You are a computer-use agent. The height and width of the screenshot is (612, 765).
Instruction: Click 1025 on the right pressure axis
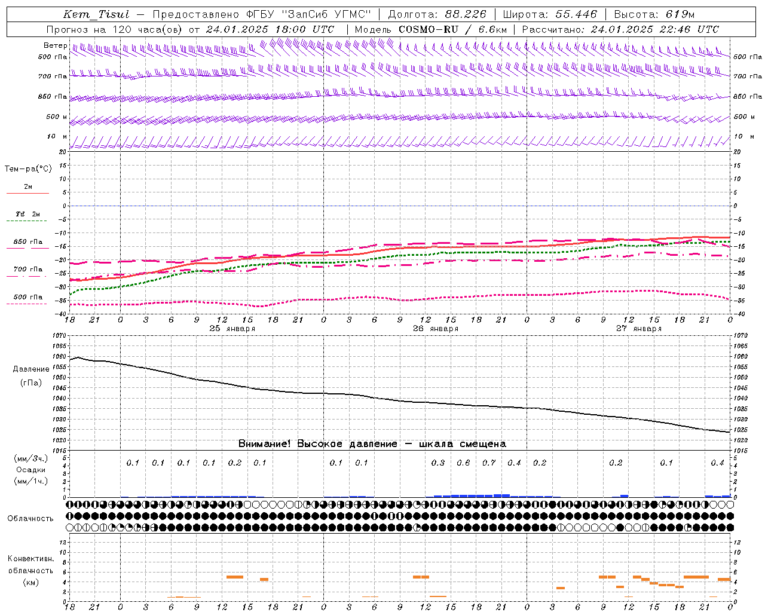(x=740, y=430)
